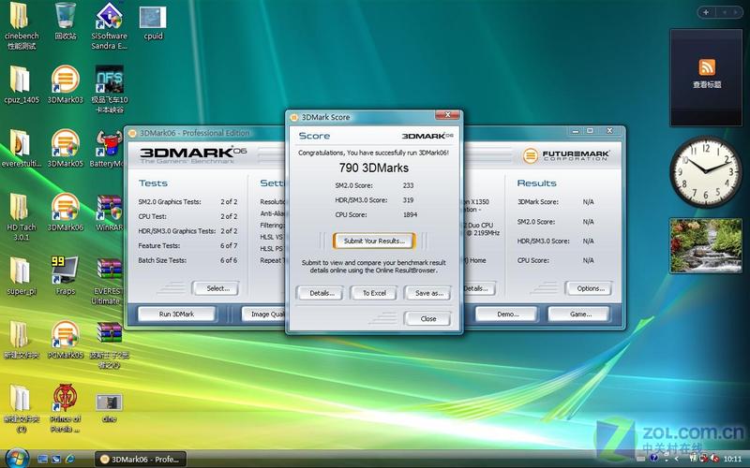Launch the Fraps desktop shortcut

coord(65,271)
